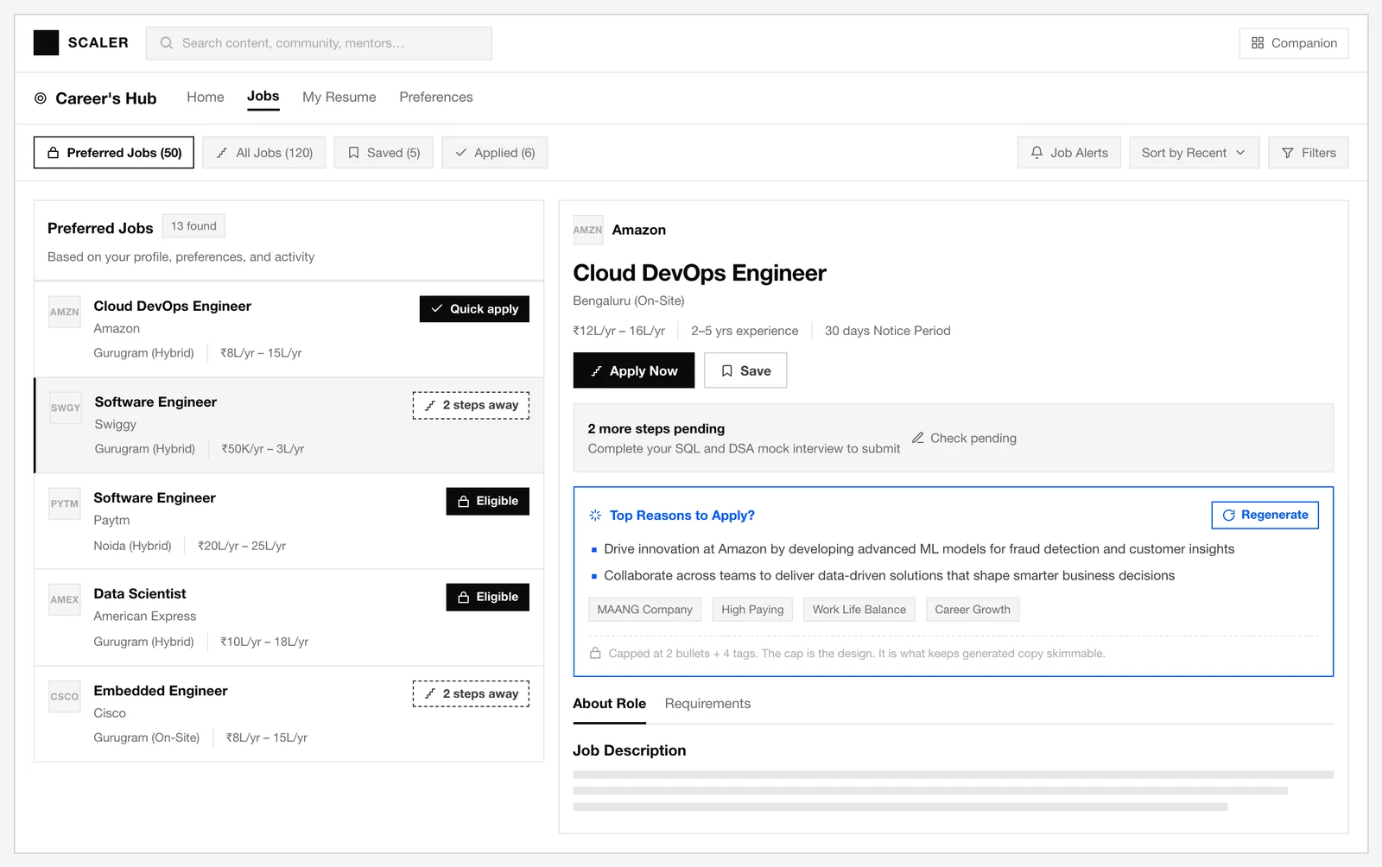Click the 30 days Notice Period text
Viewport: 1382px width, 867px height.
(887, 331)
